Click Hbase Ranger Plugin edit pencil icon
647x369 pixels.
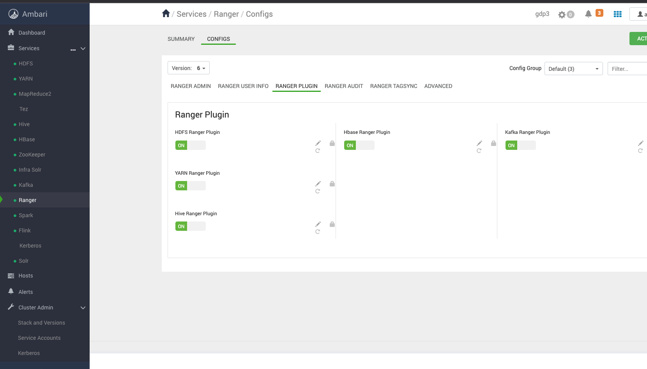tap(479, 143)
